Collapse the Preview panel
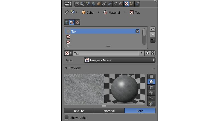This screenshot has height=121, width=219. tap(66, 68)
